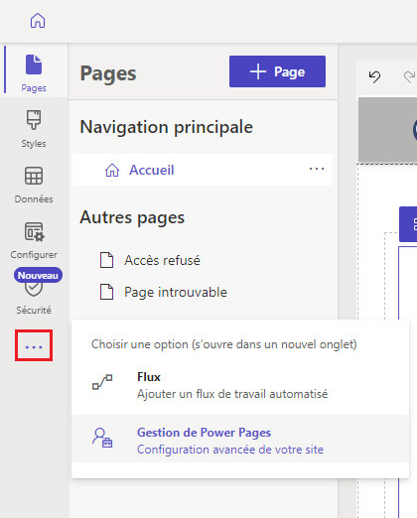The width and height of the screenshot is (417, 518).
Task: Click the Nouveau badge above Sécurité
Action: point(38,275)
